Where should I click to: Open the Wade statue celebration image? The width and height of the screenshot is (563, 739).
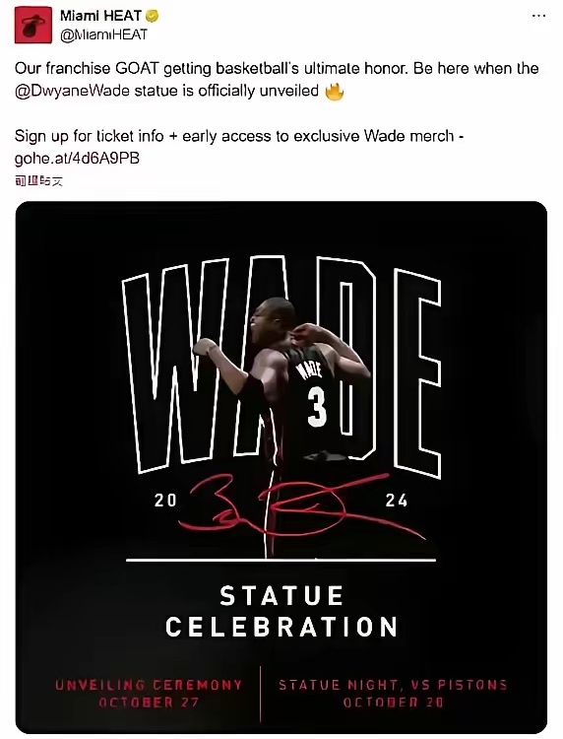click(281, 467)
